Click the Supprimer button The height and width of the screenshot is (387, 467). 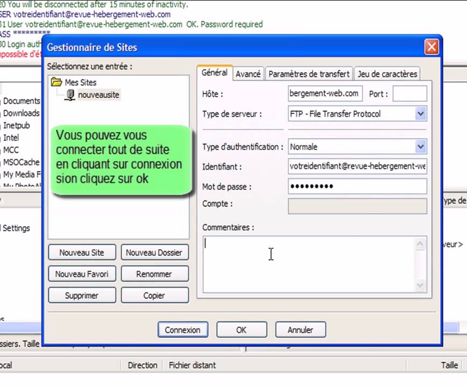point(82,295)
